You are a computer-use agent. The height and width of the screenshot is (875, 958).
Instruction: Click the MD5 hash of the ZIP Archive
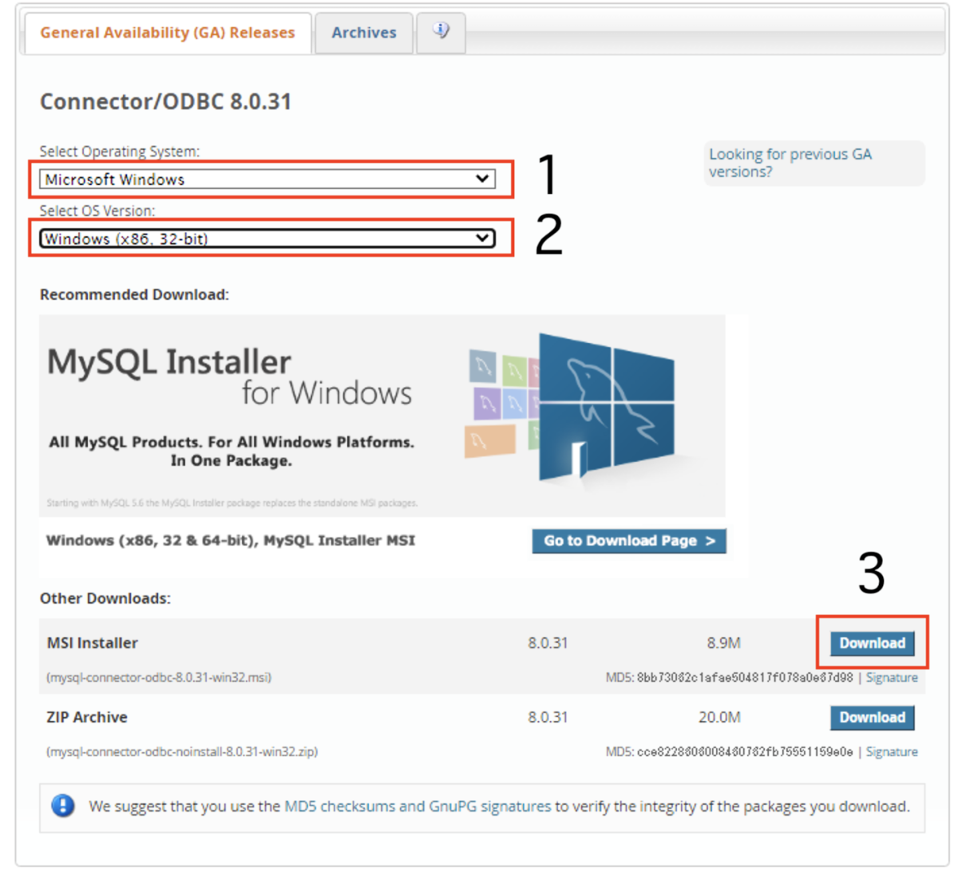tap(745, 751)
